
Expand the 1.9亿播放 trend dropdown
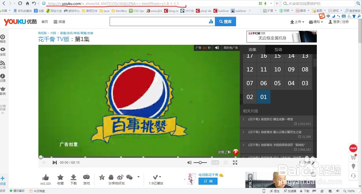point(157,177)
